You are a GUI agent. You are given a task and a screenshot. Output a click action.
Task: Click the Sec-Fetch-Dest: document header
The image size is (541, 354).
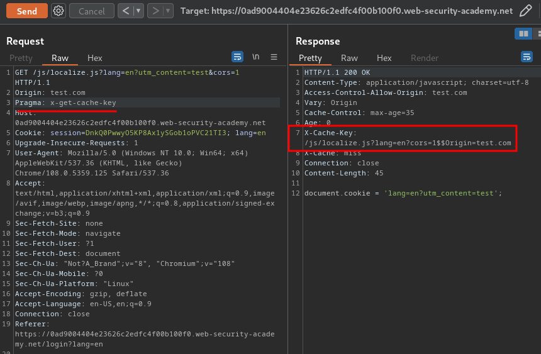(x=68, y=253)
